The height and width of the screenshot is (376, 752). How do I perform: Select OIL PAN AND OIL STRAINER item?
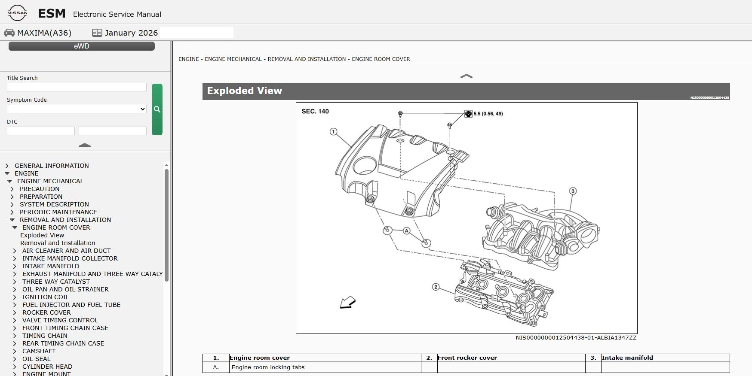tap(65, 289)
